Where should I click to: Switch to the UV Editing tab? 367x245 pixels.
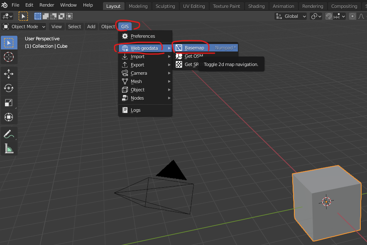coord(194,6)
